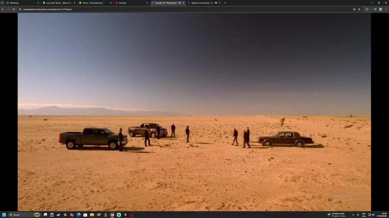Change the ESP LAA input language

click(364, 215)
